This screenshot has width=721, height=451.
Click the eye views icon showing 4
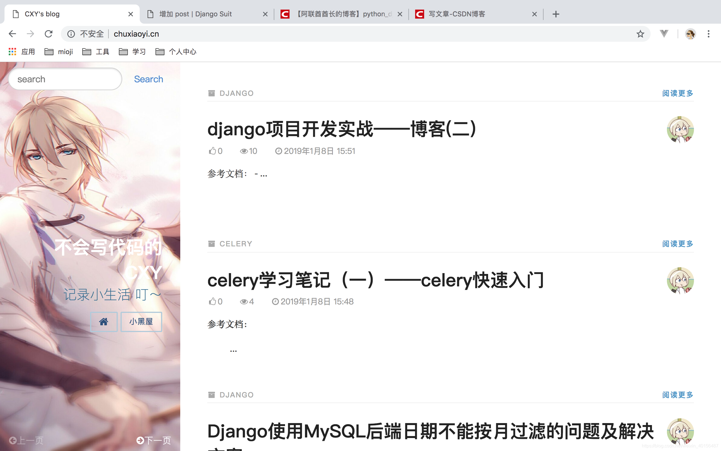pos(244,302)
